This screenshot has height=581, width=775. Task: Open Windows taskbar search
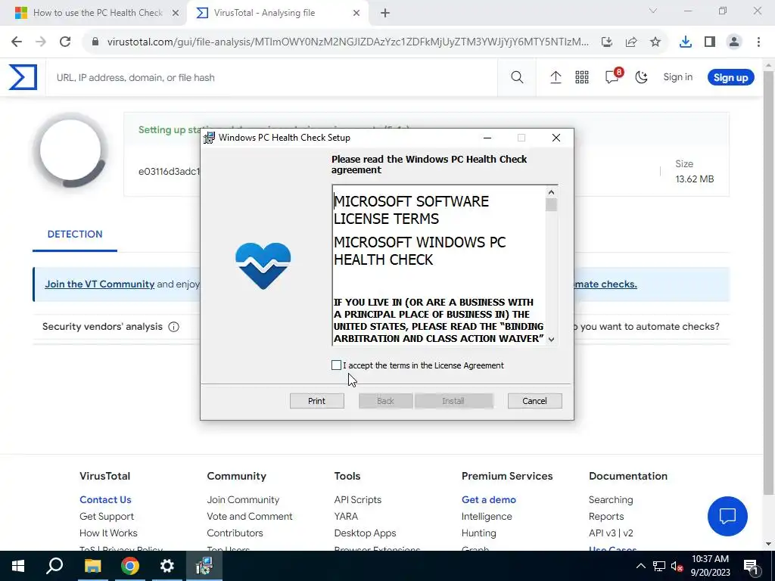click(x=54, y=566)
